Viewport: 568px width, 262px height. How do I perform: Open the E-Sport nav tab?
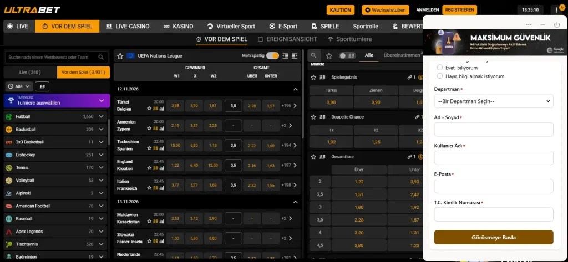(283, 26)
